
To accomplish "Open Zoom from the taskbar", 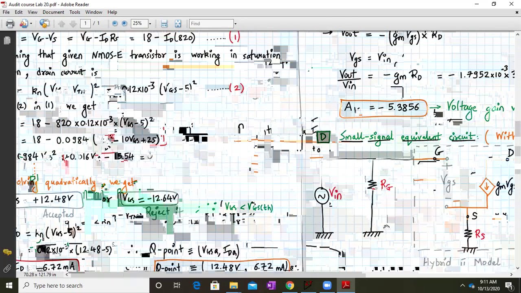I will pyautogui.click(x=327, y=286).
